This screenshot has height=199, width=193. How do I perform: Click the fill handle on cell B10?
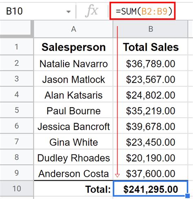187,196
